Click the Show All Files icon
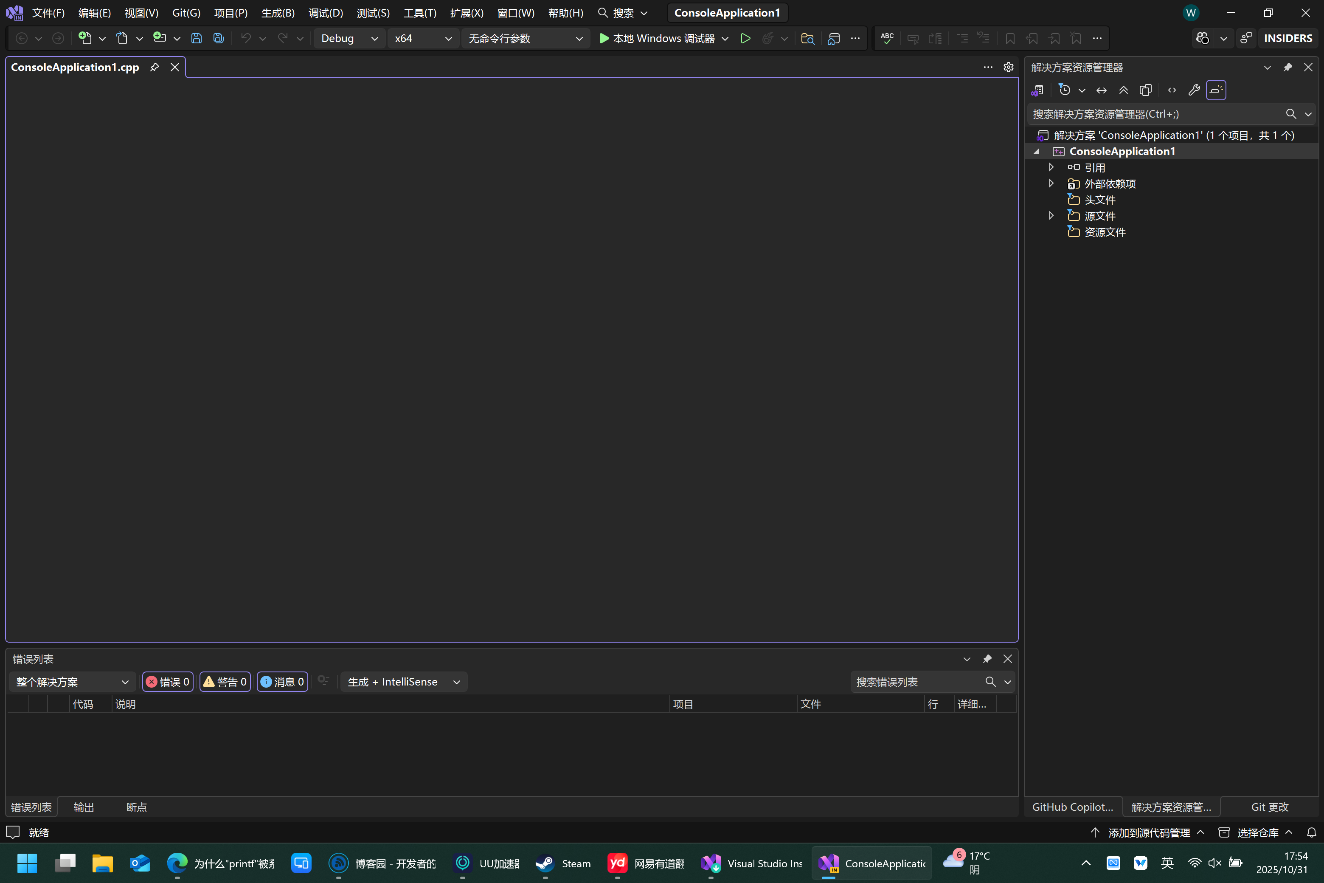Viewport: 1324px width, 883px height. coord(1146,90)
